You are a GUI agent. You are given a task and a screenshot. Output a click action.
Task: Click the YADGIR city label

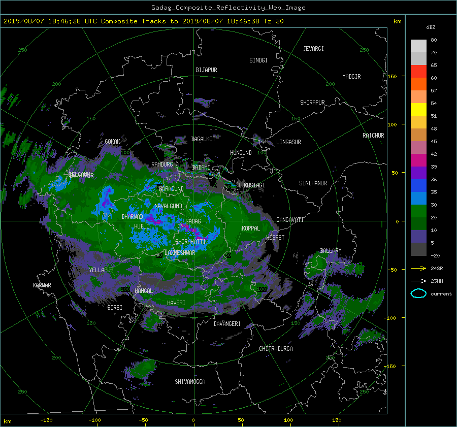(351, 77)
